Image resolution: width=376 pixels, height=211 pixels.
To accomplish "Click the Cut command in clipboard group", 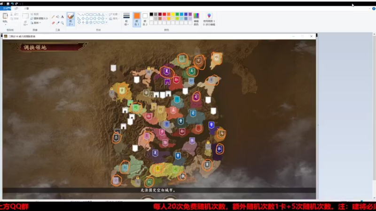I will [x=14, y=15].
